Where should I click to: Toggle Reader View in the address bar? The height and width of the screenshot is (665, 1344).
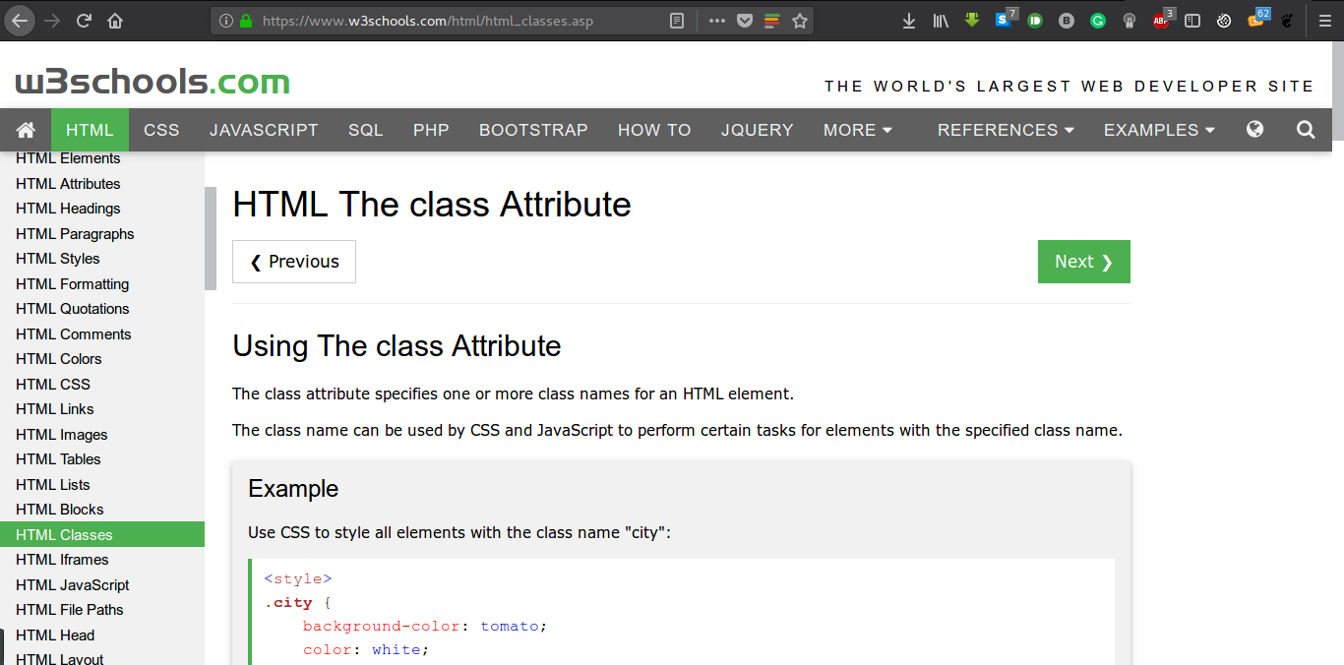[x=677, y=20]
